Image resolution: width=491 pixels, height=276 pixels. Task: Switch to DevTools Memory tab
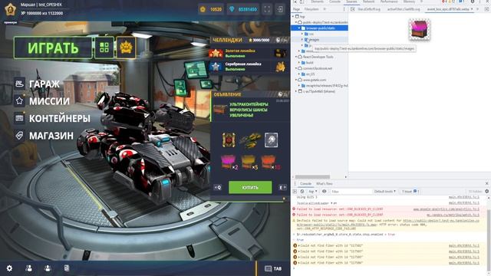tap(409, 2)
